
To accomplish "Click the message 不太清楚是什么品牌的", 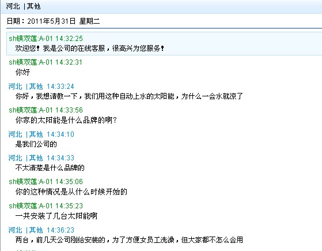I will pos(50,168).
